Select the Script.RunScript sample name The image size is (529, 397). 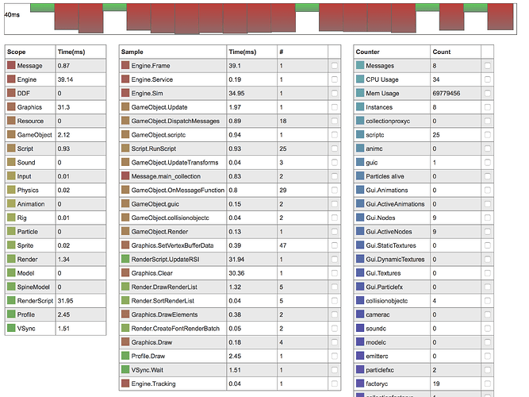[155, 148]
